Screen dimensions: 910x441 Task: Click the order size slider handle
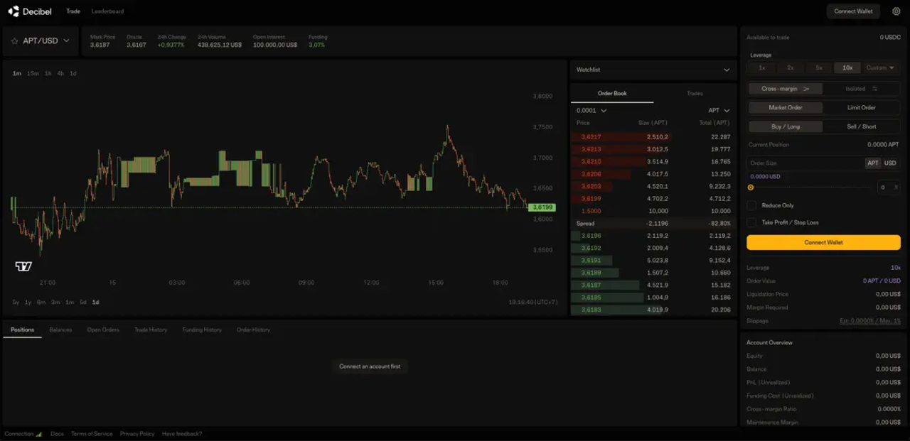pos(751,187)
